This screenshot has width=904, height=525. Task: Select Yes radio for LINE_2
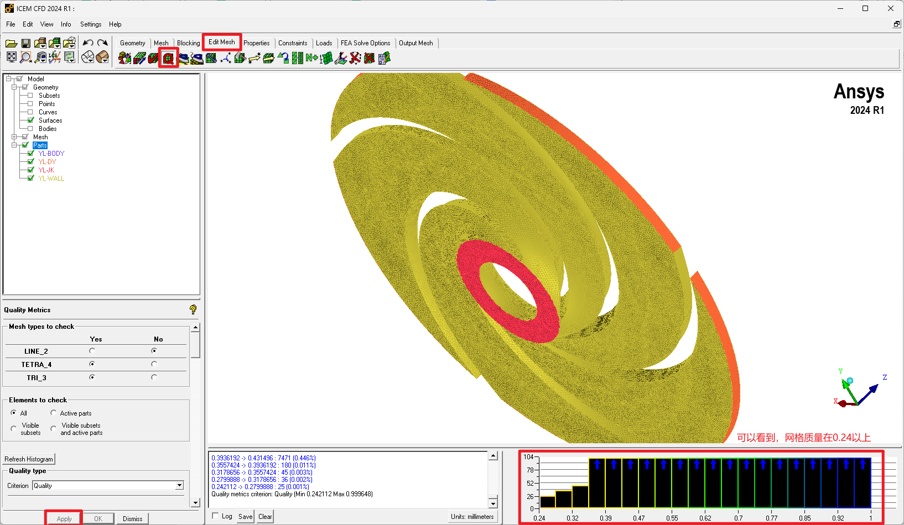coord(92,350)
